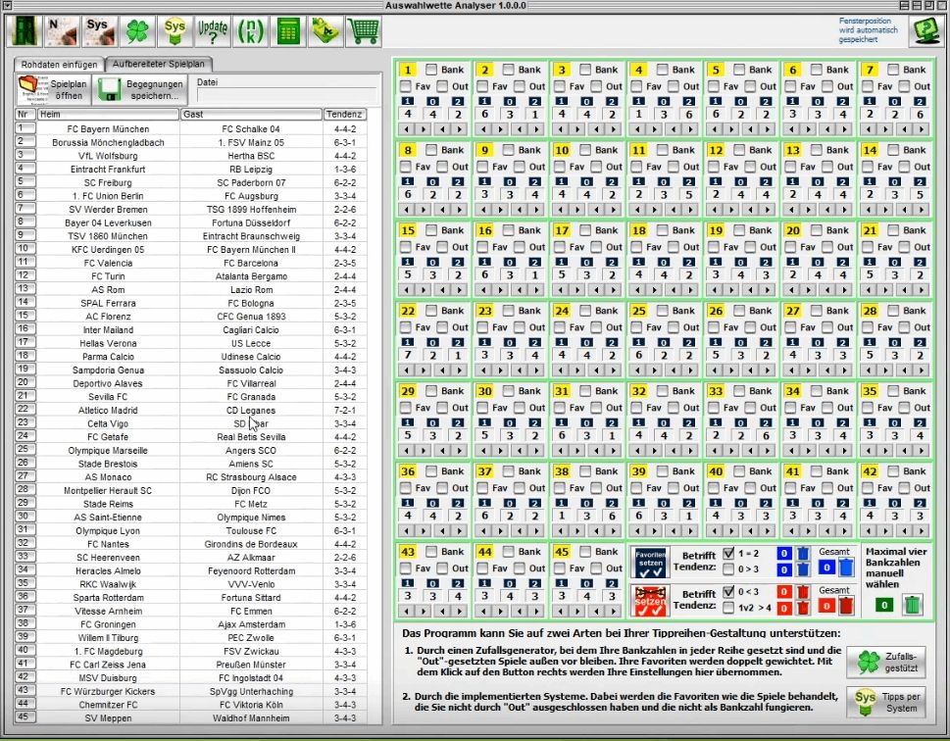Screen dimensions: 950x741
Task: Check the Bank box for match 45
Action: tap(585, 552)
